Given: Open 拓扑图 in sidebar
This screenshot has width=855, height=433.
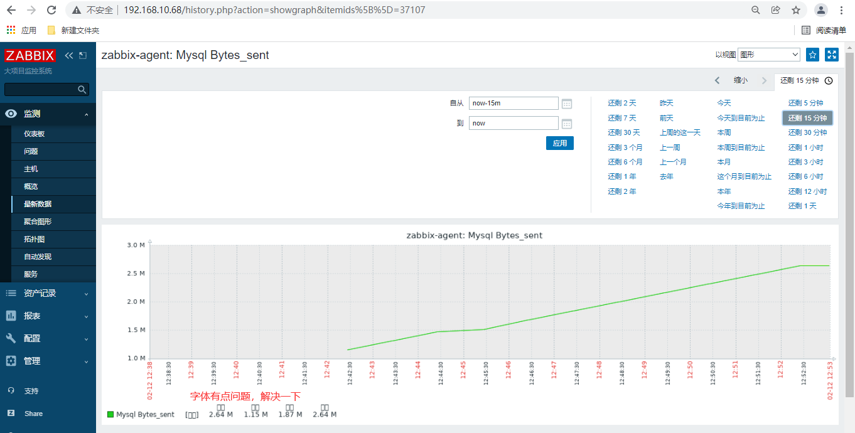Looking at the screenshot, I should tap(53, 239).
